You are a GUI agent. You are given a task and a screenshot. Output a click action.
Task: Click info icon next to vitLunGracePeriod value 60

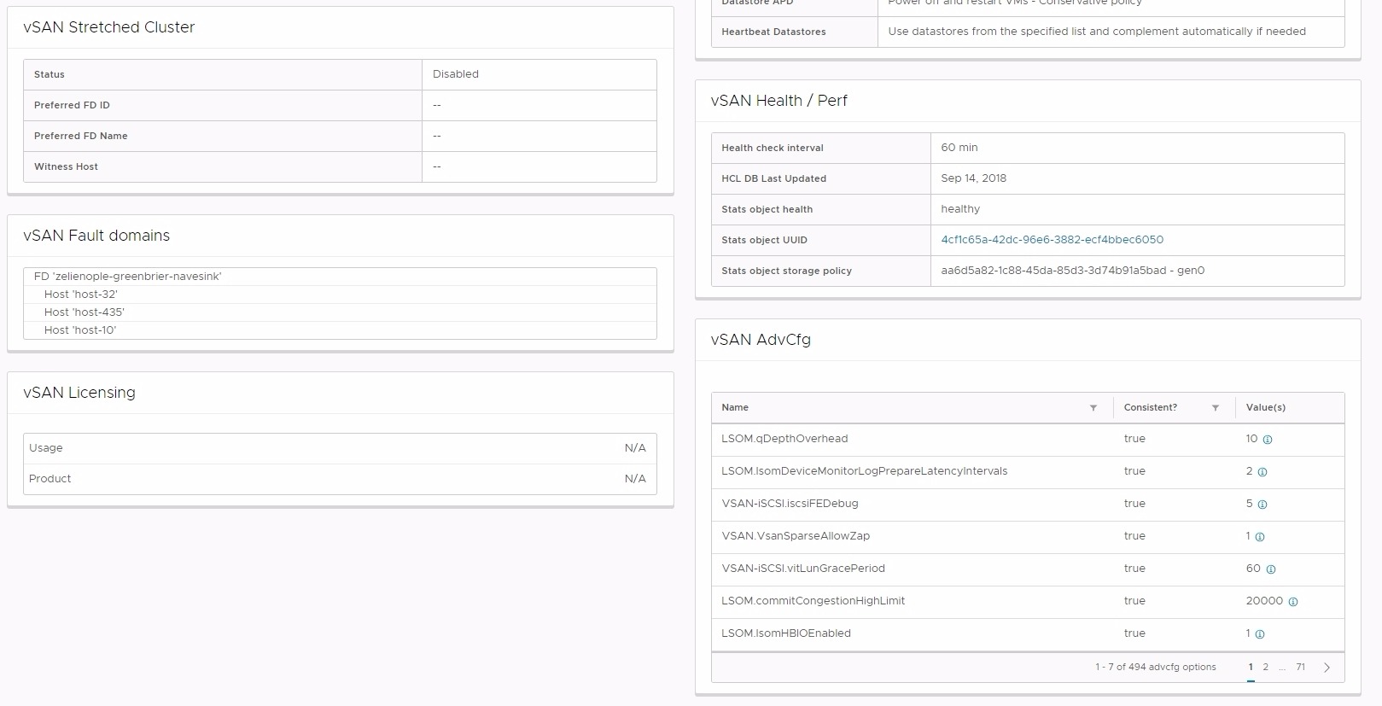[1271, 569]
